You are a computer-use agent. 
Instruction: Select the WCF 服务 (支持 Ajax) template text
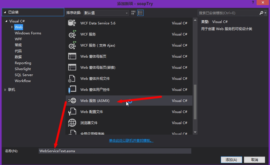[98, 45]
